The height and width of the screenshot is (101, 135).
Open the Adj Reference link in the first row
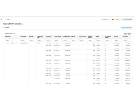(x=106, y=43)
